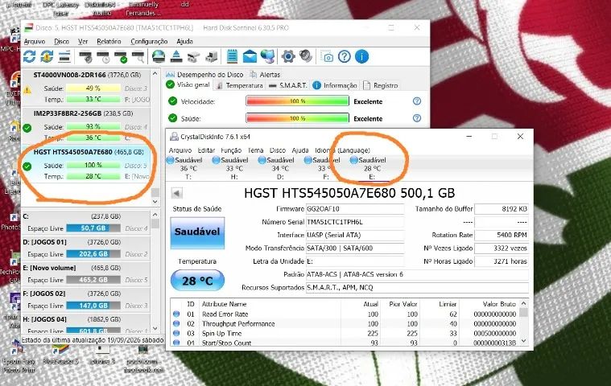Viewport: 611px width, 386px height.
Task: Open the gear configuration icon
Action: point(288,57)
